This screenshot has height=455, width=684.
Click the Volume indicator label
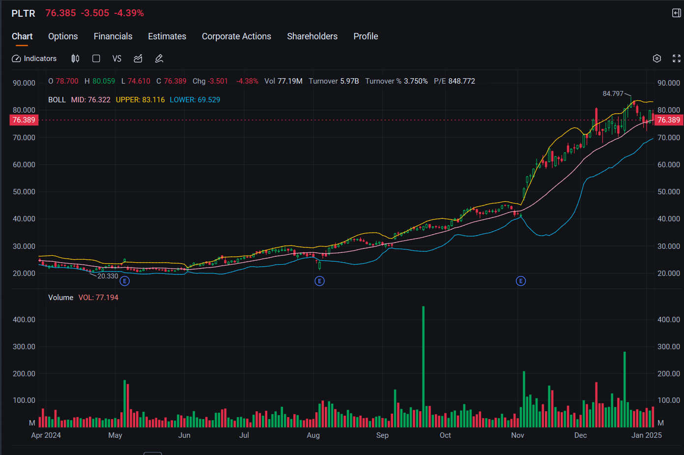[x=61, y=298]
